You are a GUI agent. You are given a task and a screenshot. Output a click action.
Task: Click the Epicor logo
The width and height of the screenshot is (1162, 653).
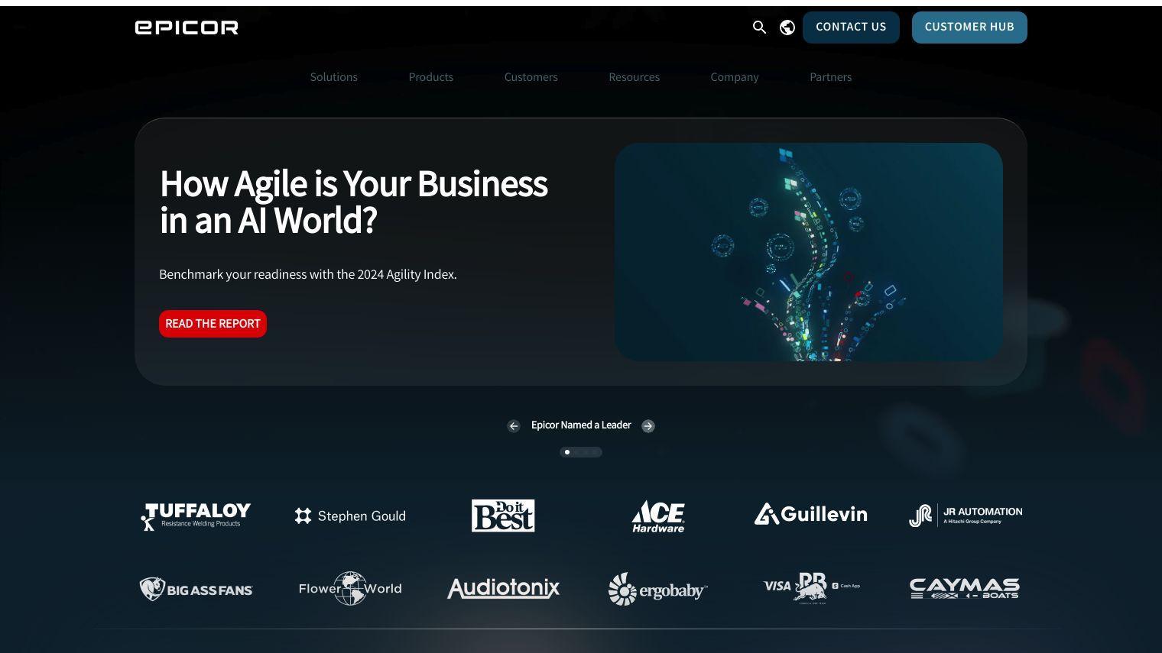coord(187,27)
